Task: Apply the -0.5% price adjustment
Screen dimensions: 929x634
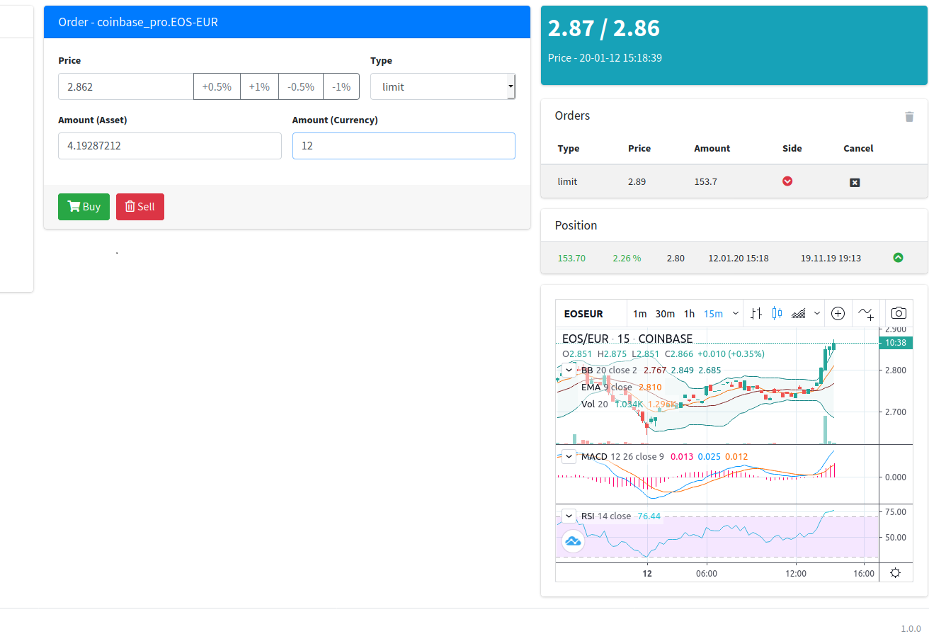Action: coord(301,86)
